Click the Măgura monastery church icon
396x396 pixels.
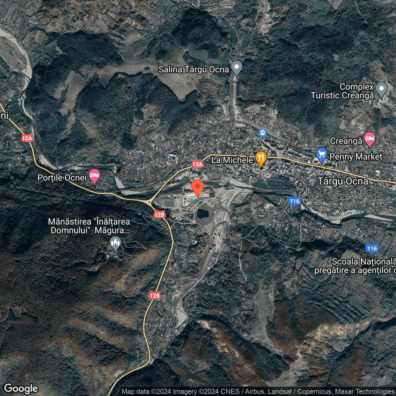115,243
